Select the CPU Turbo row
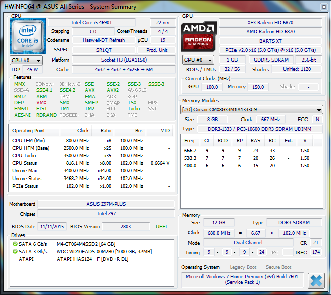This screenshot has height=295, width=331. (x=92, y=156)
